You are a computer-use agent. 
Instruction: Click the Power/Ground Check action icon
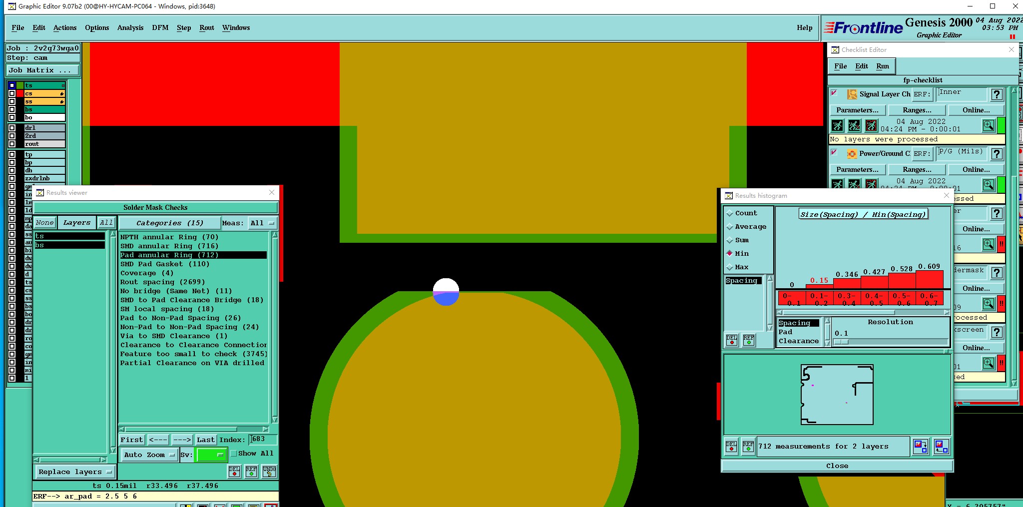pyautogui.click(x=852, y=153)
